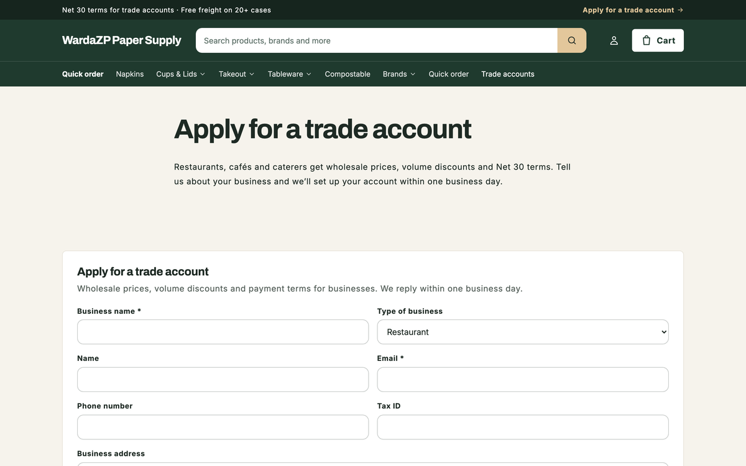746x466 pixels.
Task: Click the search magnifier icon button
Action: 572,40
